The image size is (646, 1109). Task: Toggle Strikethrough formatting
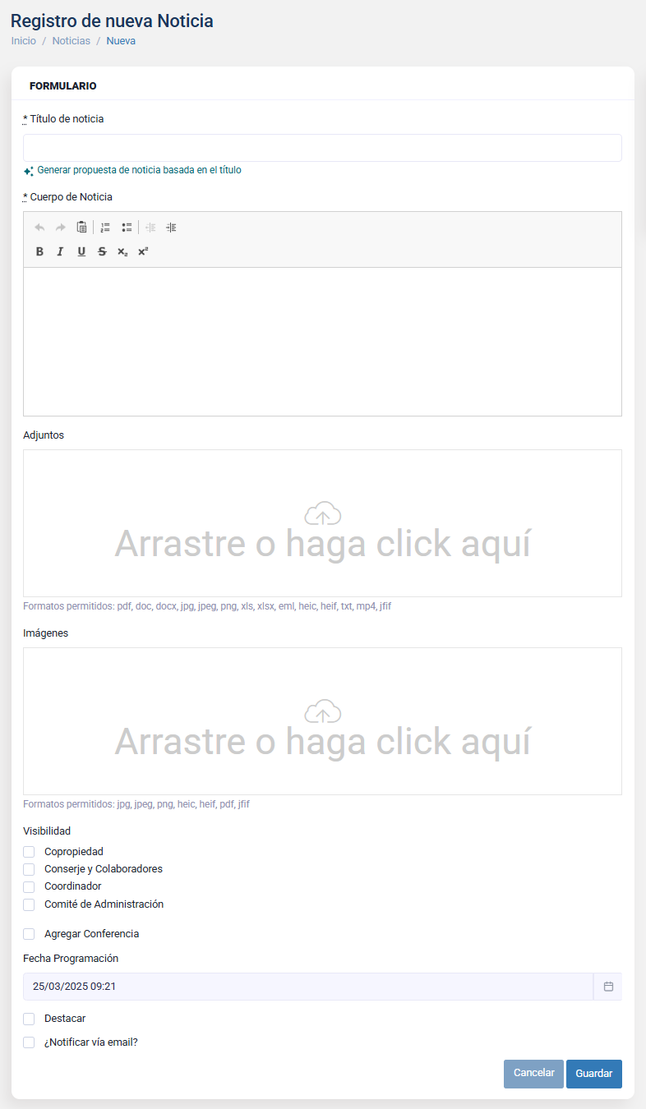(102, 251)
